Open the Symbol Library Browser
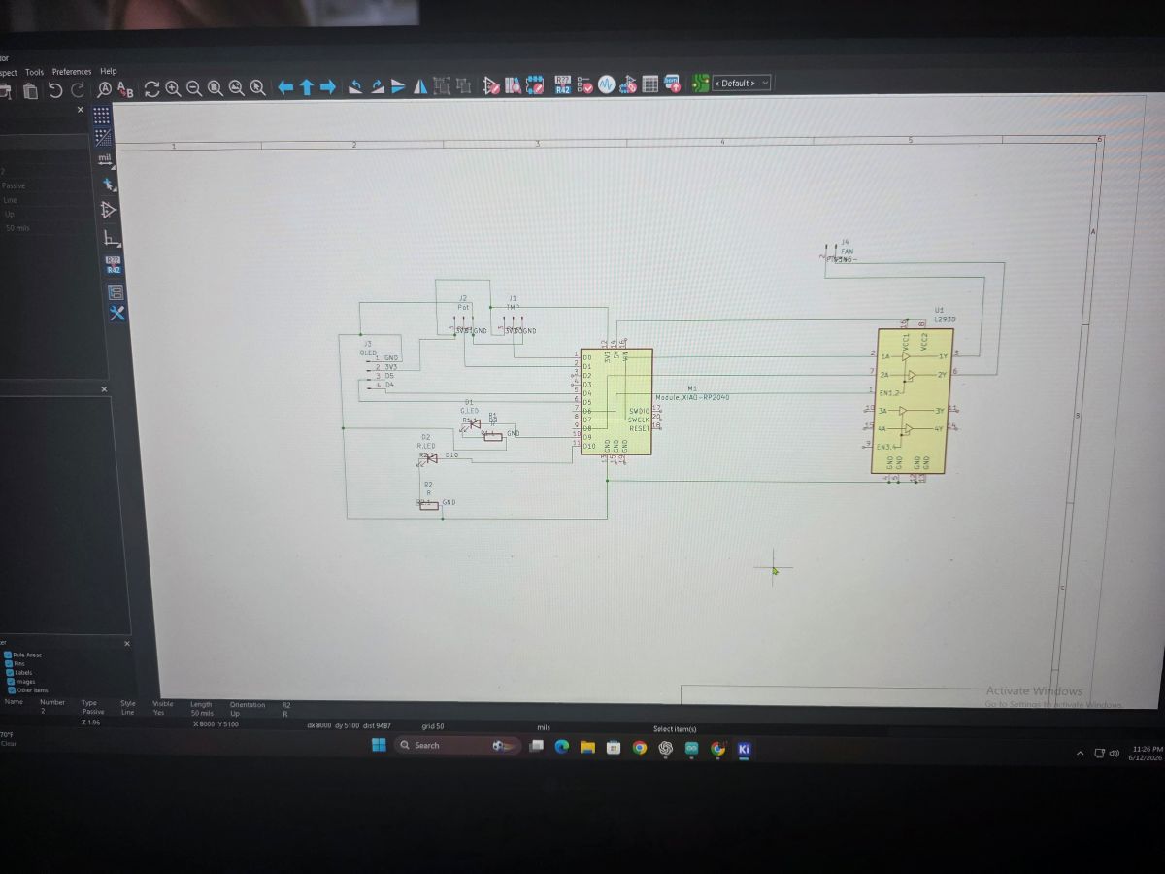The image size is (1165, 874). pyautogui.click(x=513, y=85)
